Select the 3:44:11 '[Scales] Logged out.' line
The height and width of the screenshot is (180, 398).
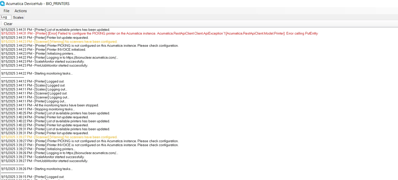point(33,85)
